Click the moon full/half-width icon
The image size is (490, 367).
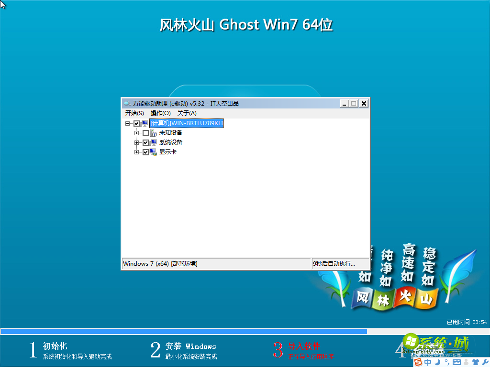coord(437,362)
